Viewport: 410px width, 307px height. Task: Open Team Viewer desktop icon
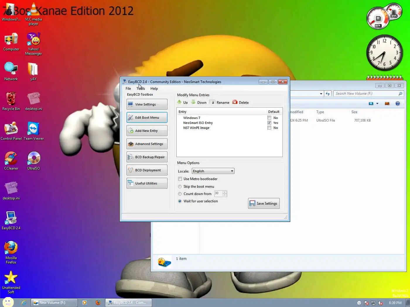[x=33, y=131]
